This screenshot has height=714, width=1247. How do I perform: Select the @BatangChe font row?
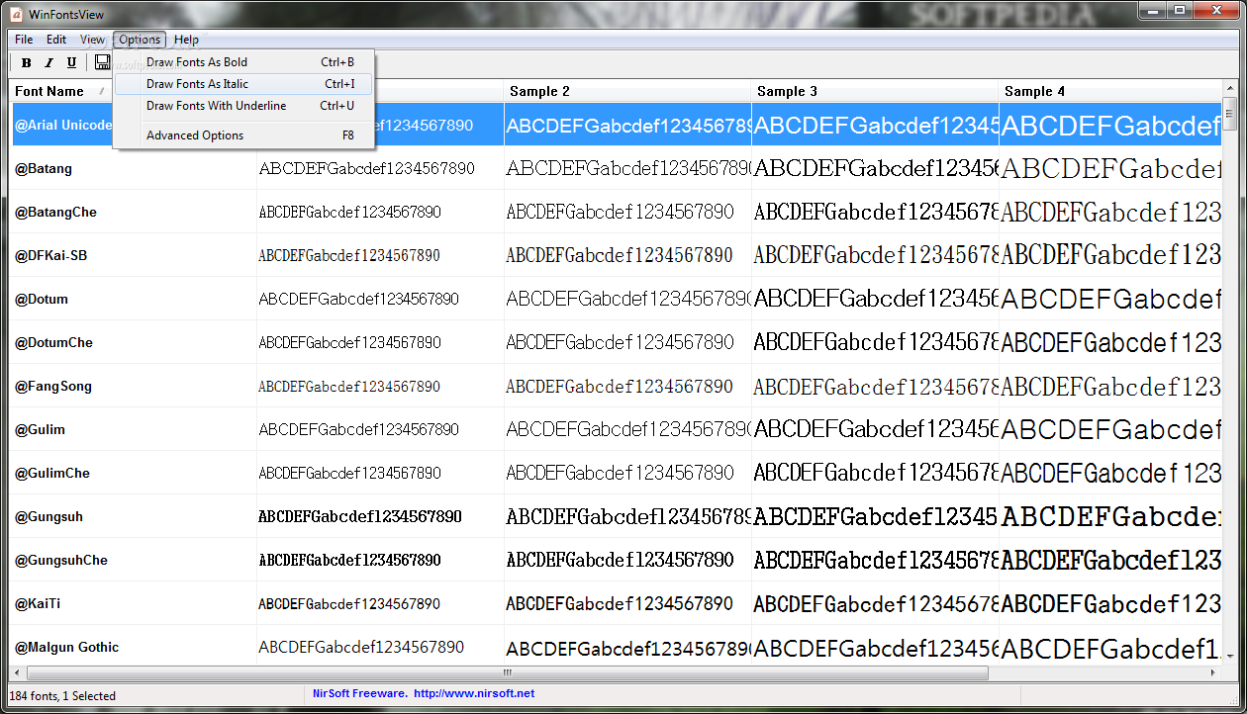[x=617, y=212]
